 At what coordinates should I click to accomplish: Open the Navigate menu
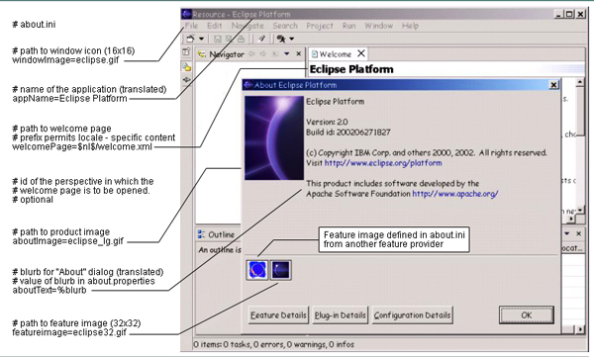click(247, 26)
